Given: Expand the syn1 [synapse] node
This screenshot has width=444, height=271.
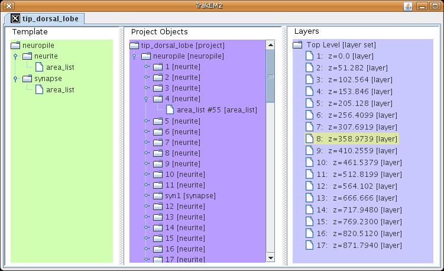Looking at the screenshot, I should pos(147,195).
